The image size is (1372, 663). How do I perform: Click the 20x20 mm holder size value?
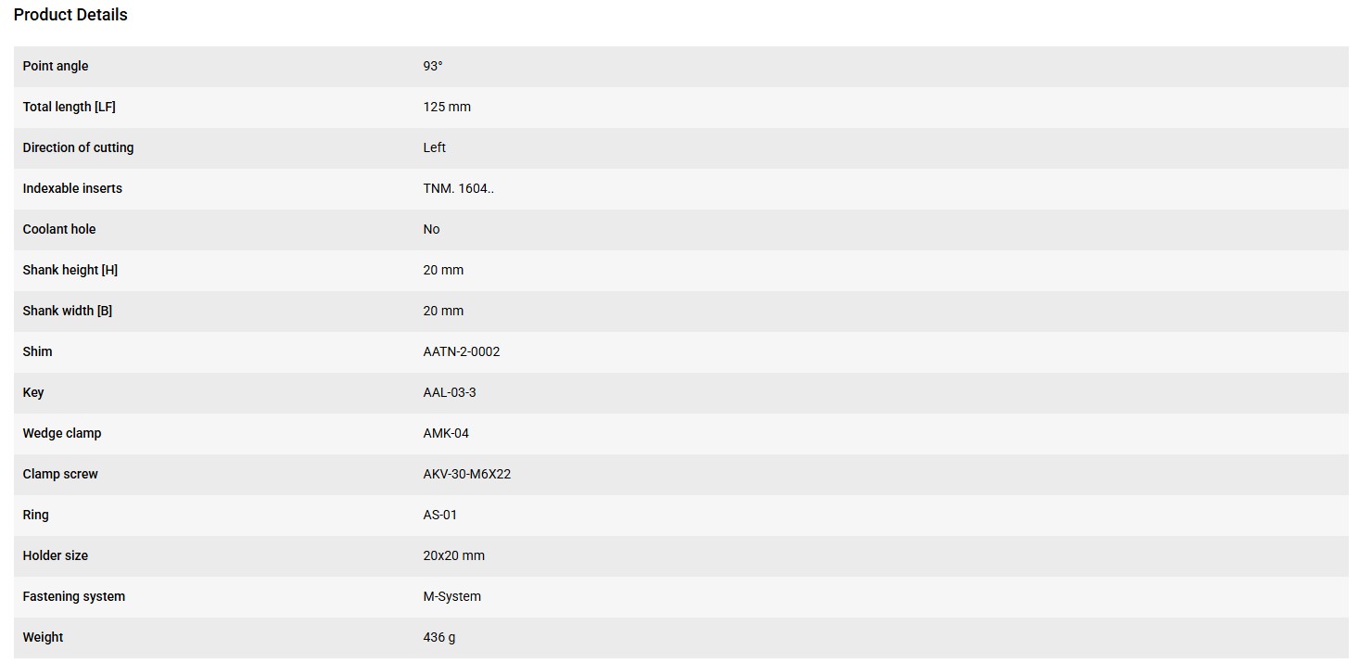click(x=454, y=555)
